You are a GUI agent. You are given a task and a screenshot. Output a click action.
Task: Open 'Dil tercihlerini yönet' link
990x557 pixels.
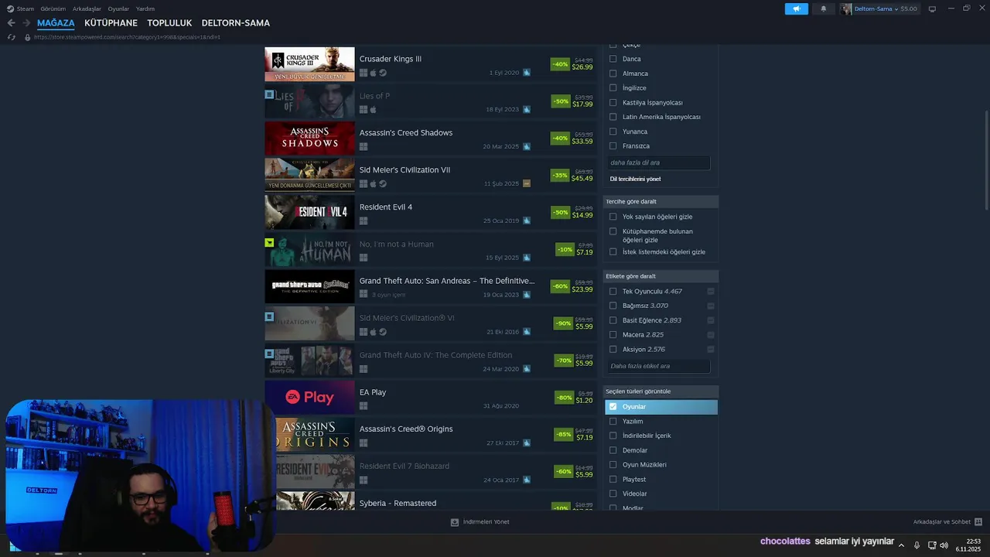(x=635, y=179)
